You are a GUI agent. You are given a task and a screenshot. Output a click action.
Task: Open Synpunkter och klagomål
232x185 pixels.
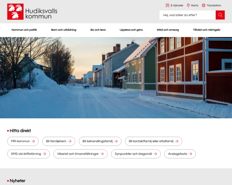click(136, 154)
